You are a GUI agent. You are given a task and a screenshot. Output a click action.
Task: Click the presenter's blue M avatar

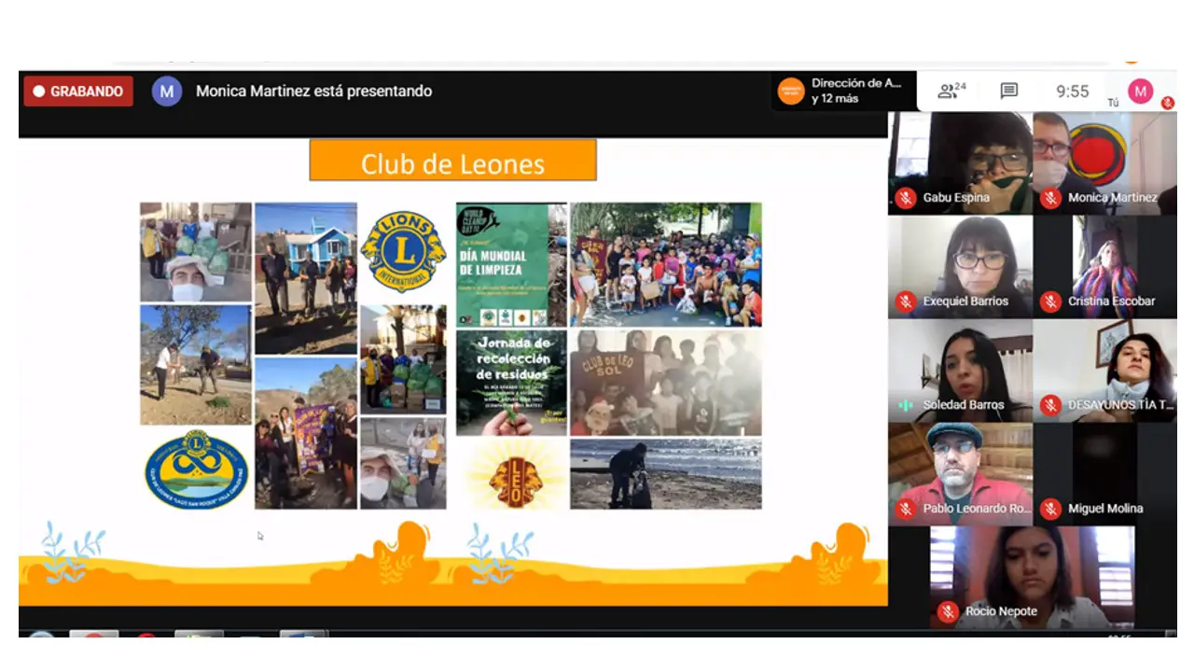(167, 91)
